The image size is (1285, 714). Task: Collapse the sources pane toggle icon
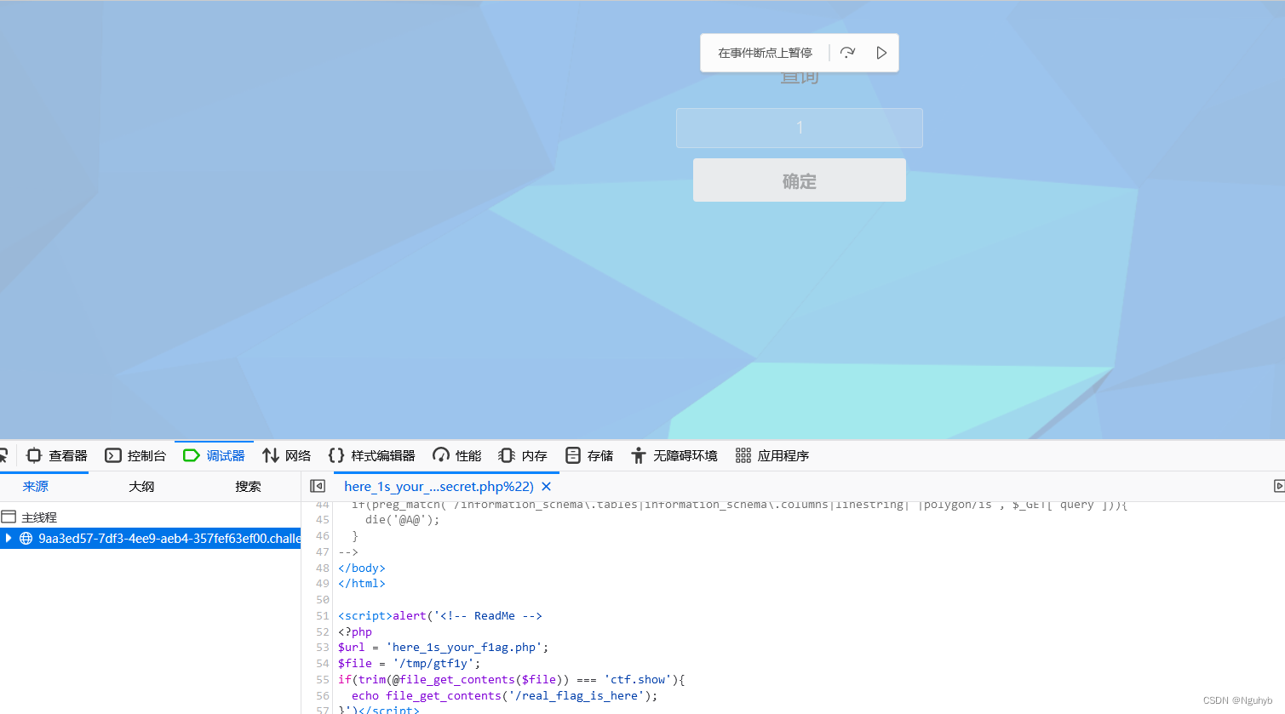[x=318, y=486]
